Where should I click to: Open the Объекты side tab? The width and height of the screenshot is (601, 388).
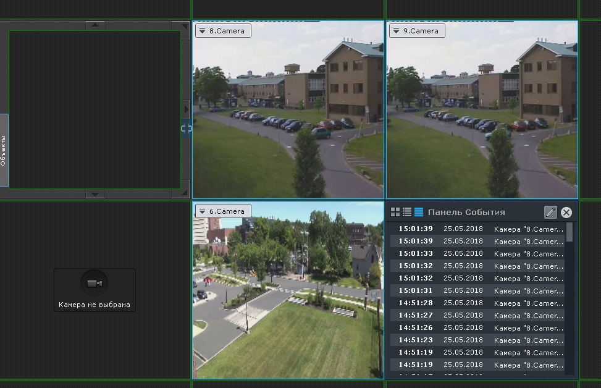point(4,150)
